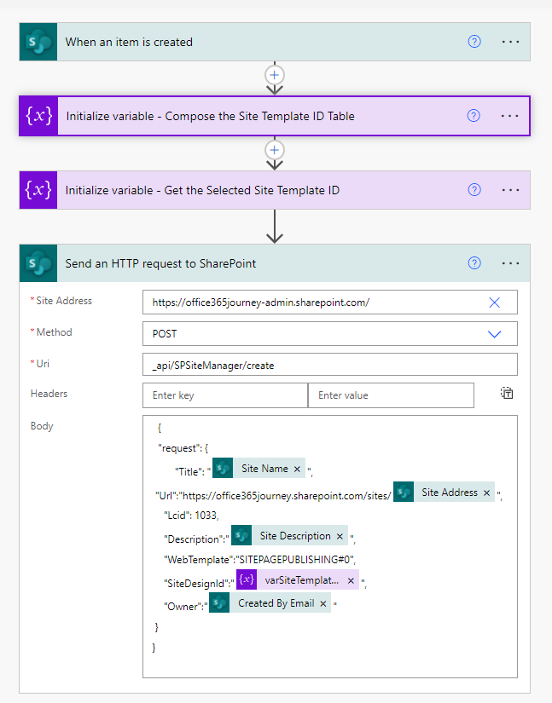
Task: Open ellipsis menu for 'Get the Selected Site Template ID'
Action: pos(511,190)
